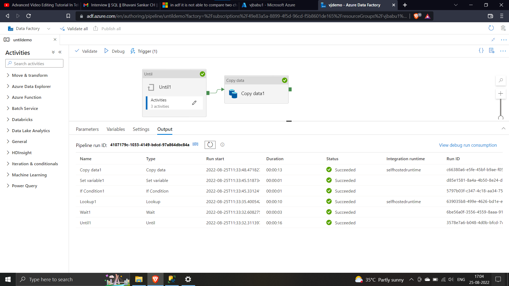Switch to Interview SQL Gmail browser tab

(x=120, y=5)
